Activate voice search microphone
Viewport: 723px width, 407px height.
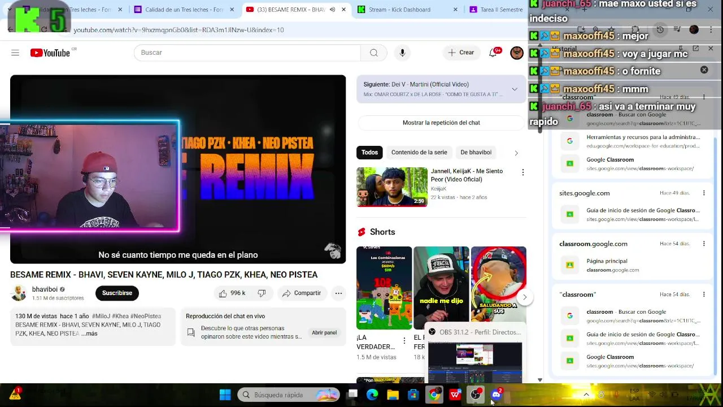pyautogui.click(x=402, y=53)
